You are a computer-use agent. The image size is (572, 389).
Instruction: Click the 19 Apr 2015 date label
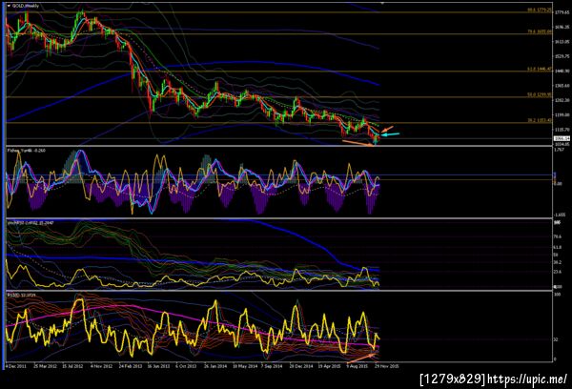(x=330, y=366)
